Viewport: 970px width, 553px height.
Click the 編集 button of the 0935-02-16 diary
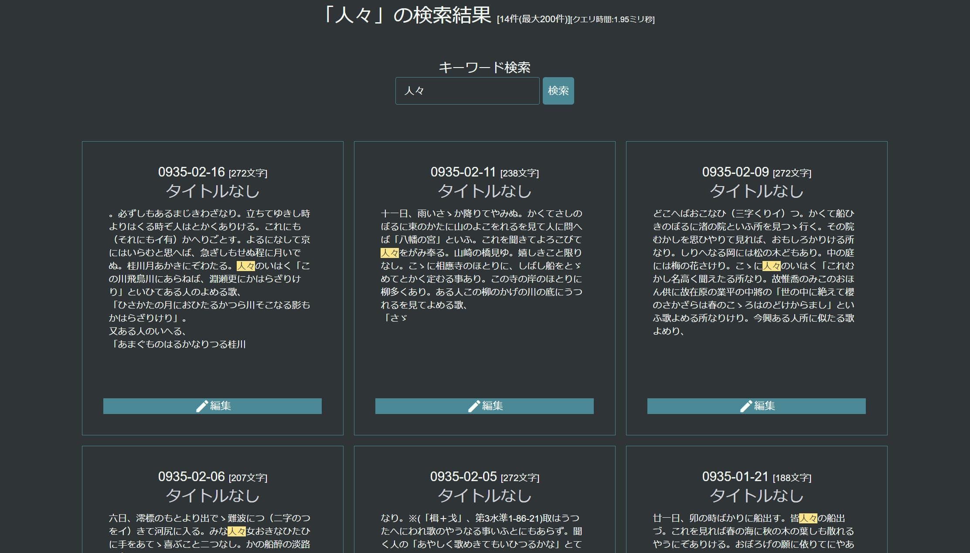point(212,406)
